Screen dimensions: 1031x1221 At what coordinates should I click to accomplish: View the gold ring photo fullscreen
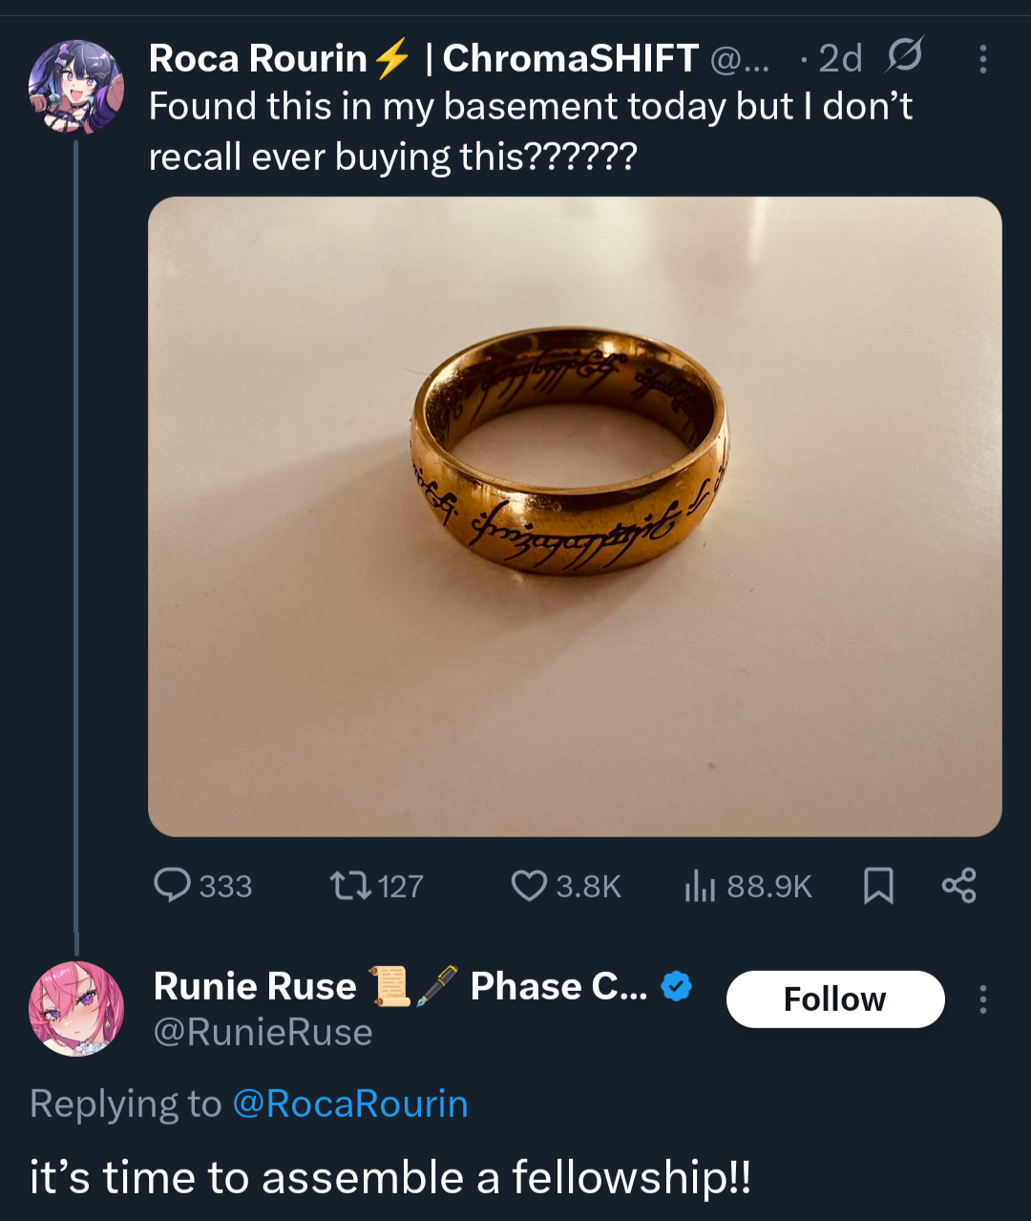tap(575, 516)
